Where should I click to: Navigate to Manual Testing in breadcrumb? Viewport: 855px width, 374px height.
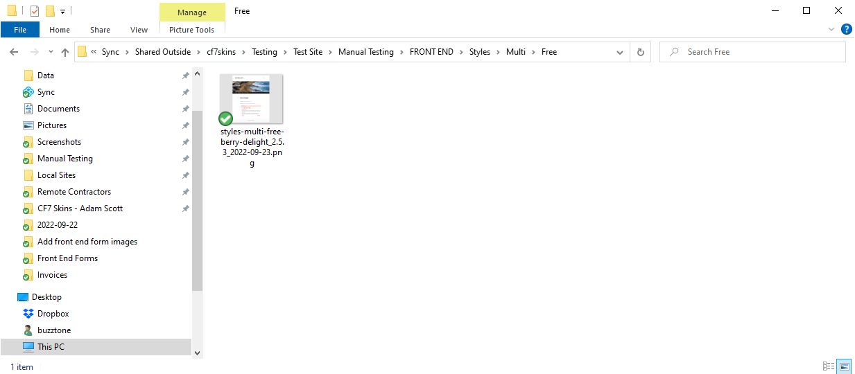pos(365,52)
